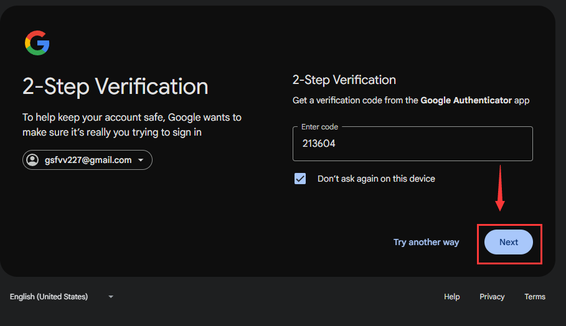The width and height of the screenshot is (566, 326).
Task: Open the Privacy link in footer
Action: [x=492, y=297]
